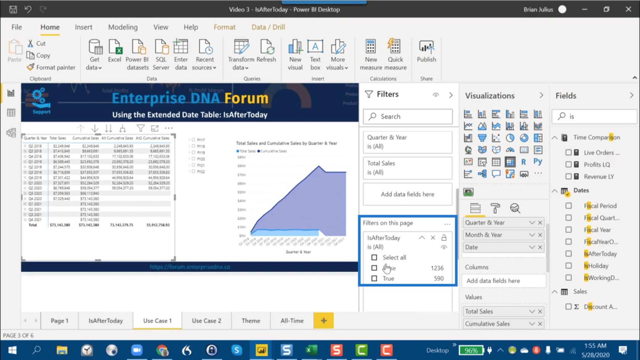Tick the Select all checkbox
The width and height of the screenshot is (640, 360).
coord(374,258)
